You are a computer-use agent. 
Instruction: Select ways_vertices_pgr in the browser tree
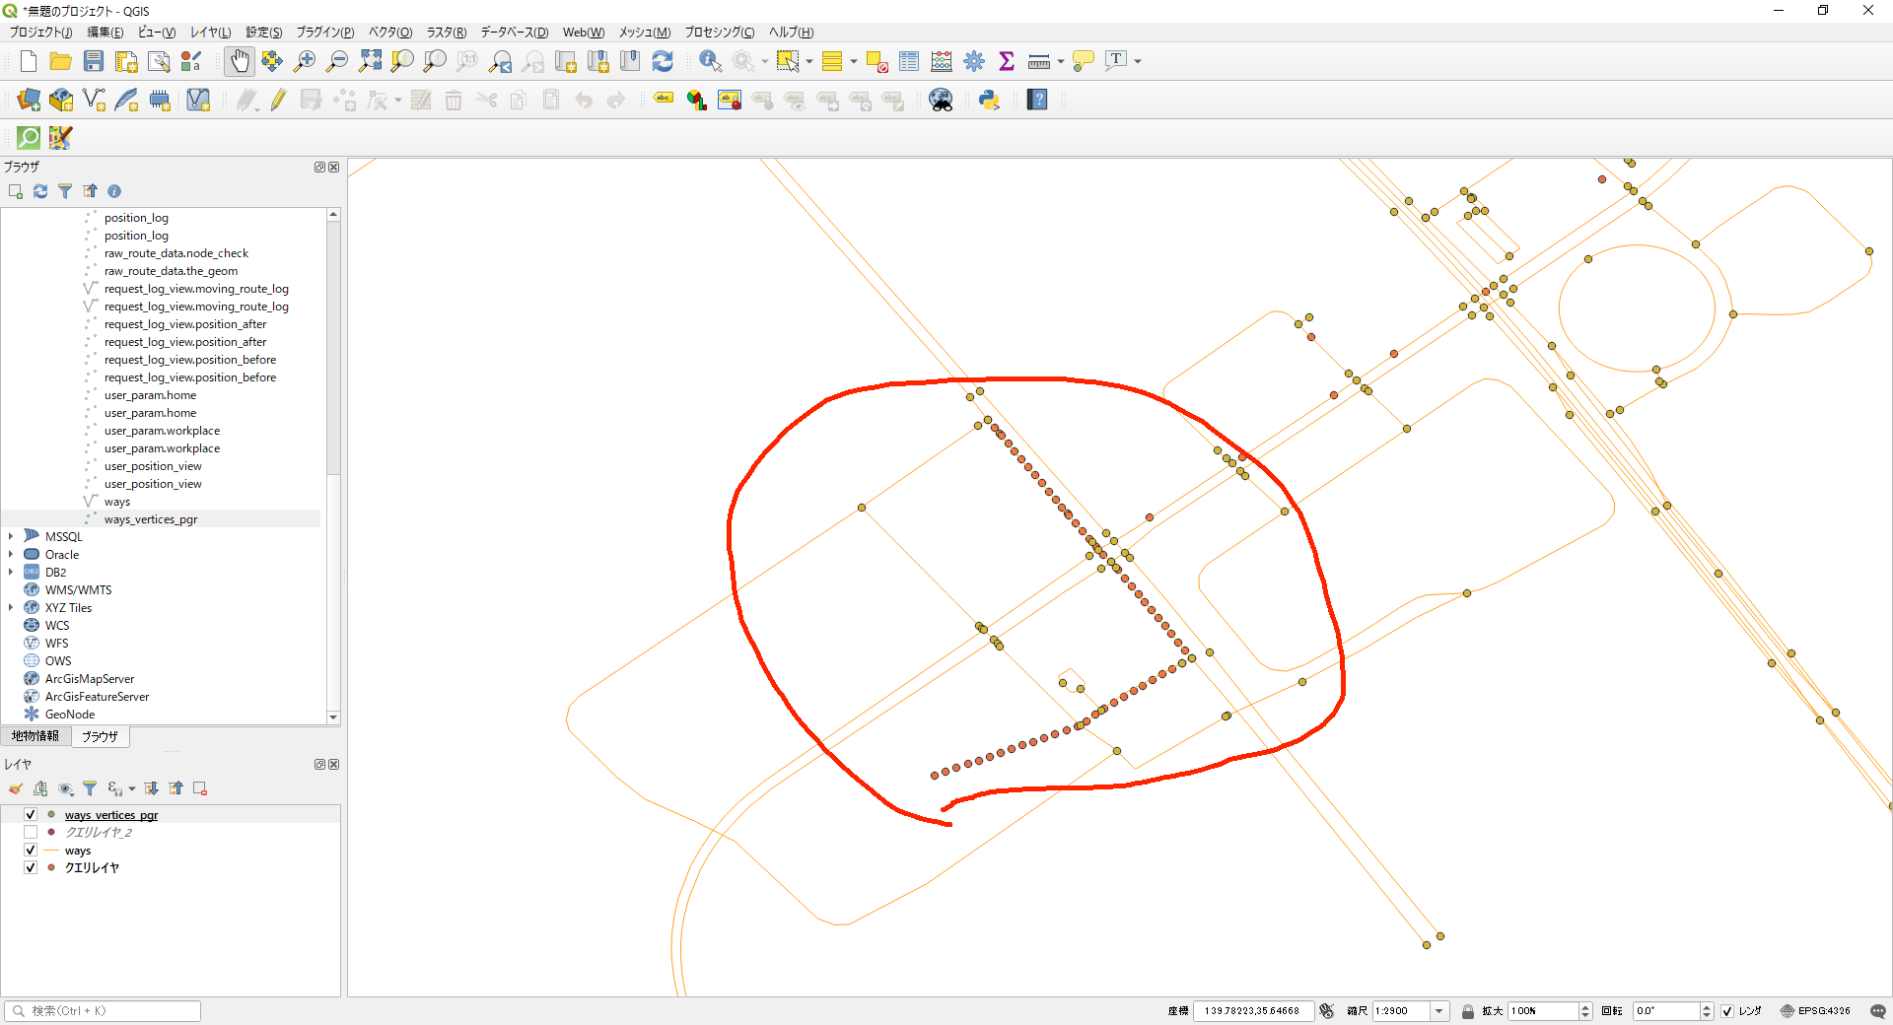pos(151,519)
